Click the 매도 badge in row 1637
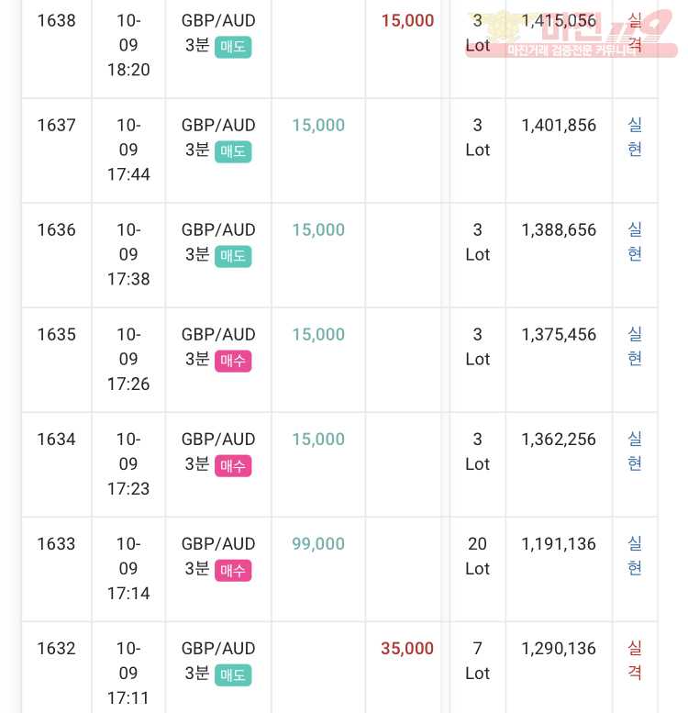The width and height of the screenshot is (688, 713). (233, 152)
